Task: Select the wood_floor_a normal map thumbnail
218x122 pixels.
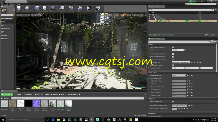Action: (37, 104)
